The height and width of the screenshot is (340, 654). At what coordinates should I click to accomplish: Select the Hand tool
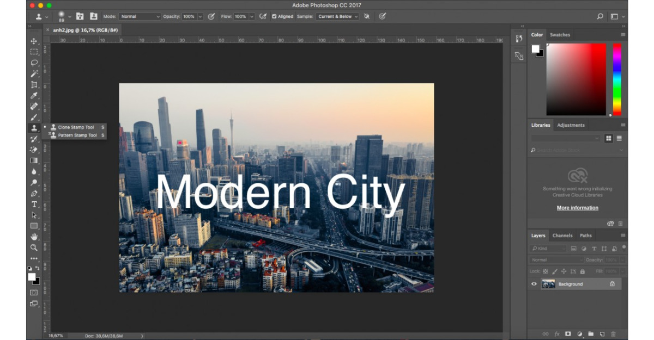tap(34, 237)
